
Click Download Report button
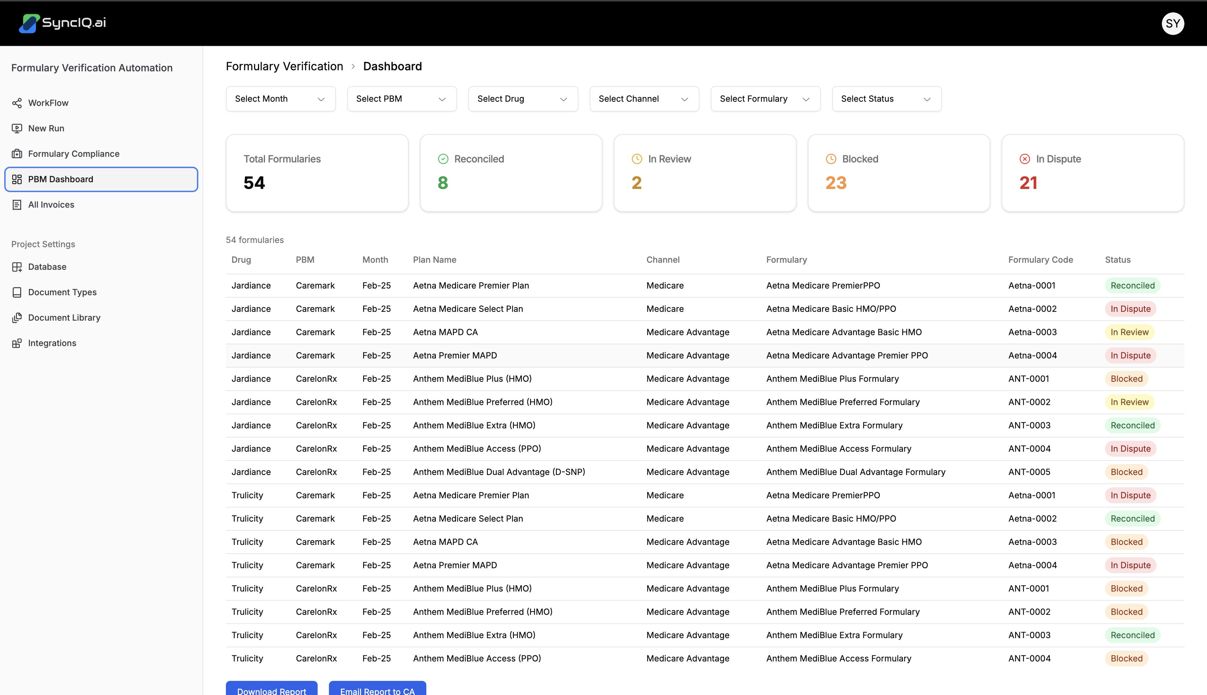pos(271,690)
